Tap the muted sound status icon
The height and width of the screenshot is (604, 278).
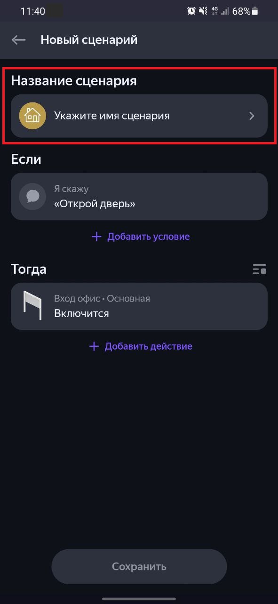(204, 11)
